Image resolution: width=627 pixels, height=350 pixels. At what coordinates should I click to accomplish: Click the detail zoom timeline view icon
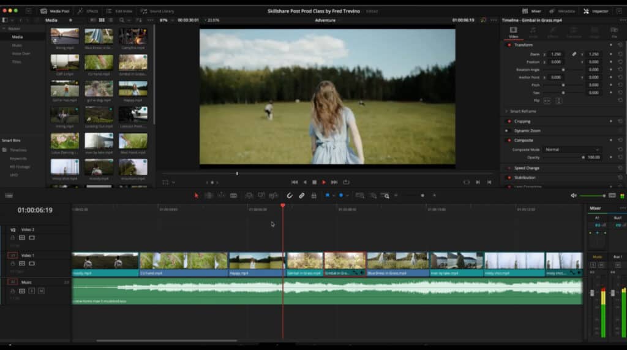pos(373,196)
